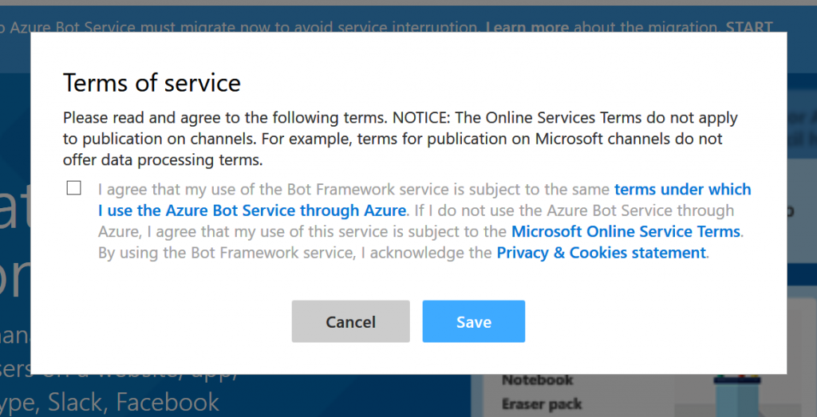This screenshot has height=417, width=817.
Task: Open the Microsoft Online Service Terms link
Action: pos(626,232)
